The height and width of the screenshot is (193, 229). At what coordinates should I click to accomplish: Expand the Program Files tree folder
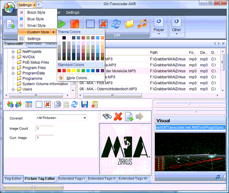coord(13,68)
